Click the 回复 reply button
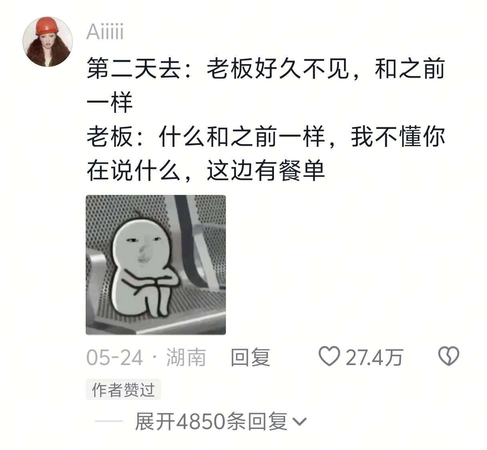Viewport: 487px width, 450px height. 251,357
